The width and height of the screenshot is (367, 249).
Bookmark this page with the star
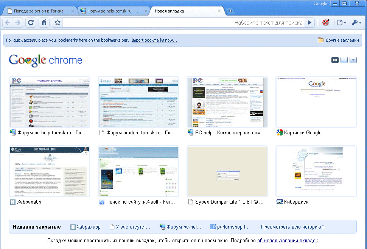point(58,23)
